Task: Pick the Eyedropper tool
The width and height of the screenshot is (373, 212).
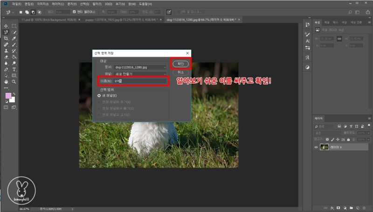Action: 14,39
